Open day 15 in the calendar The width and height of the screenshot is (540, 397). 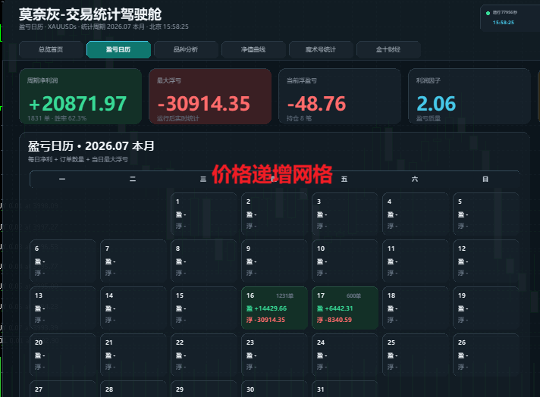click(204, 308)
